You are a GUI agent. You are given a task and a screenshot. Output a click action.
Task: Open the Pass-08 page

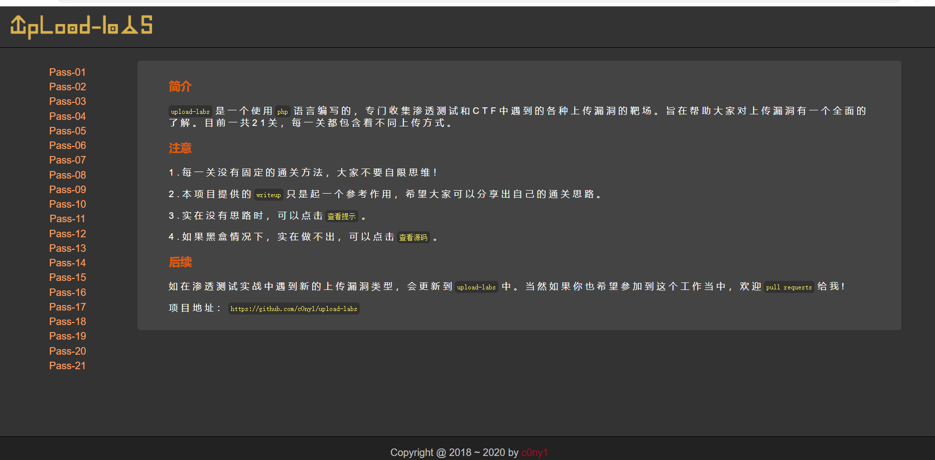coord(67,175)
